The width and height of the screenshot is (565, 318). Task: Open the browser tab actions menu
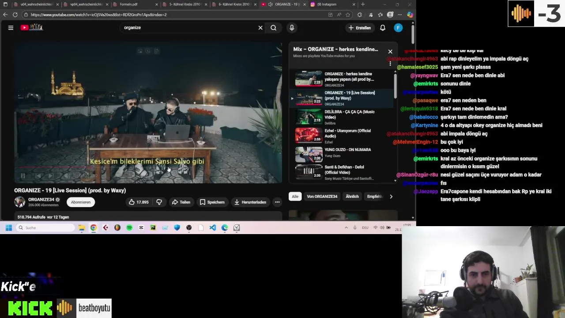(5, 4)
